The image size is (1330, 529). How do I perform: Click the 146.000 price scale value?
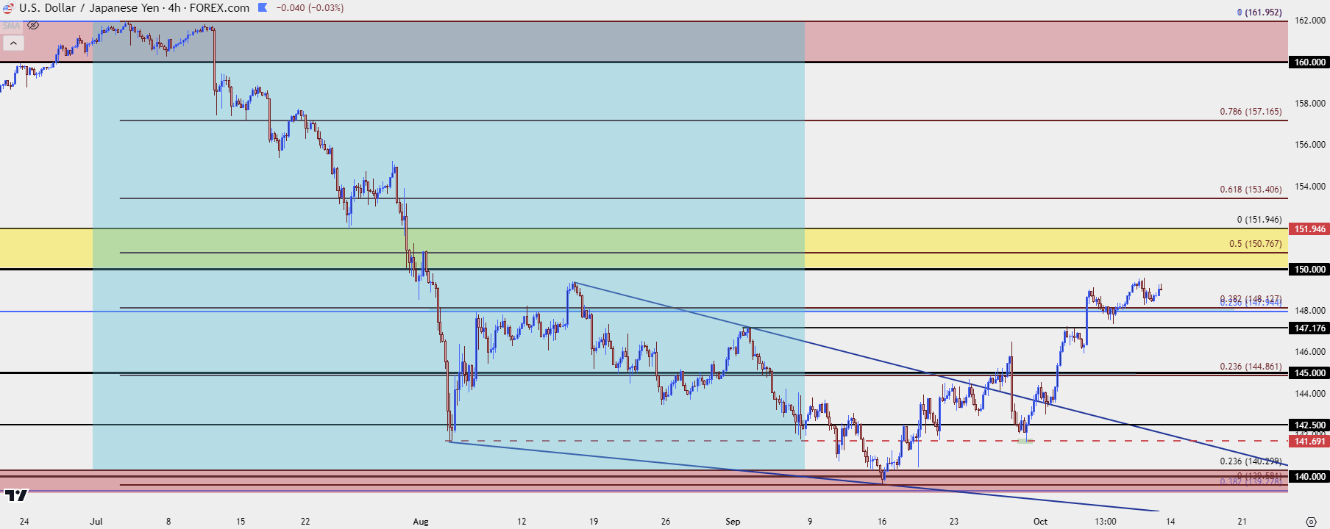pos(1310,352)
